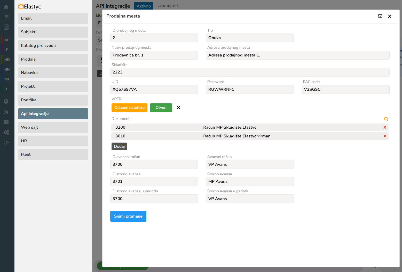
Task: Clear the VPFR file with X
Action: coord(178,108)
